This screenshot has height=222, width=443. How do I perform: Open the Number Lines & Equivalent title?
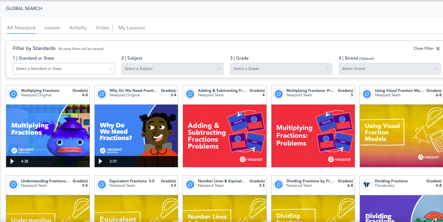tap(222, 181)
